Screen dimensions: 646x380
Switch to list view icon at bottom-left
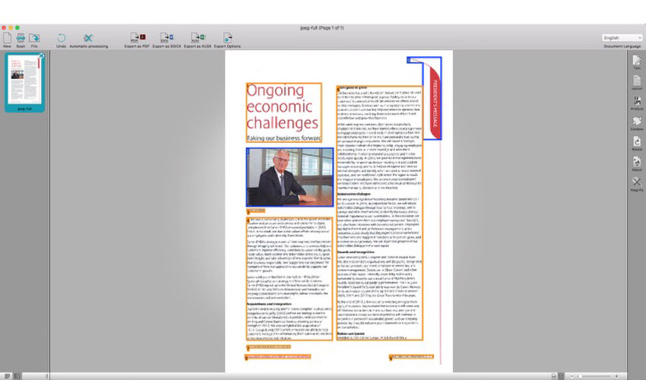coord(17,376)
